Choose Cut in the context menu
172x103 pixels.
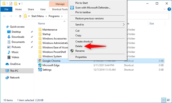77,31
